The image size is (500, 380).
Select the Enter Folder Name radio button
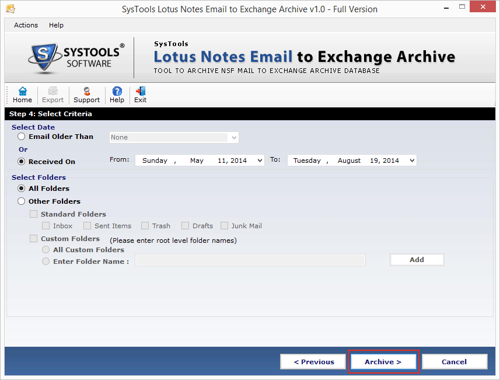[46, 262]
